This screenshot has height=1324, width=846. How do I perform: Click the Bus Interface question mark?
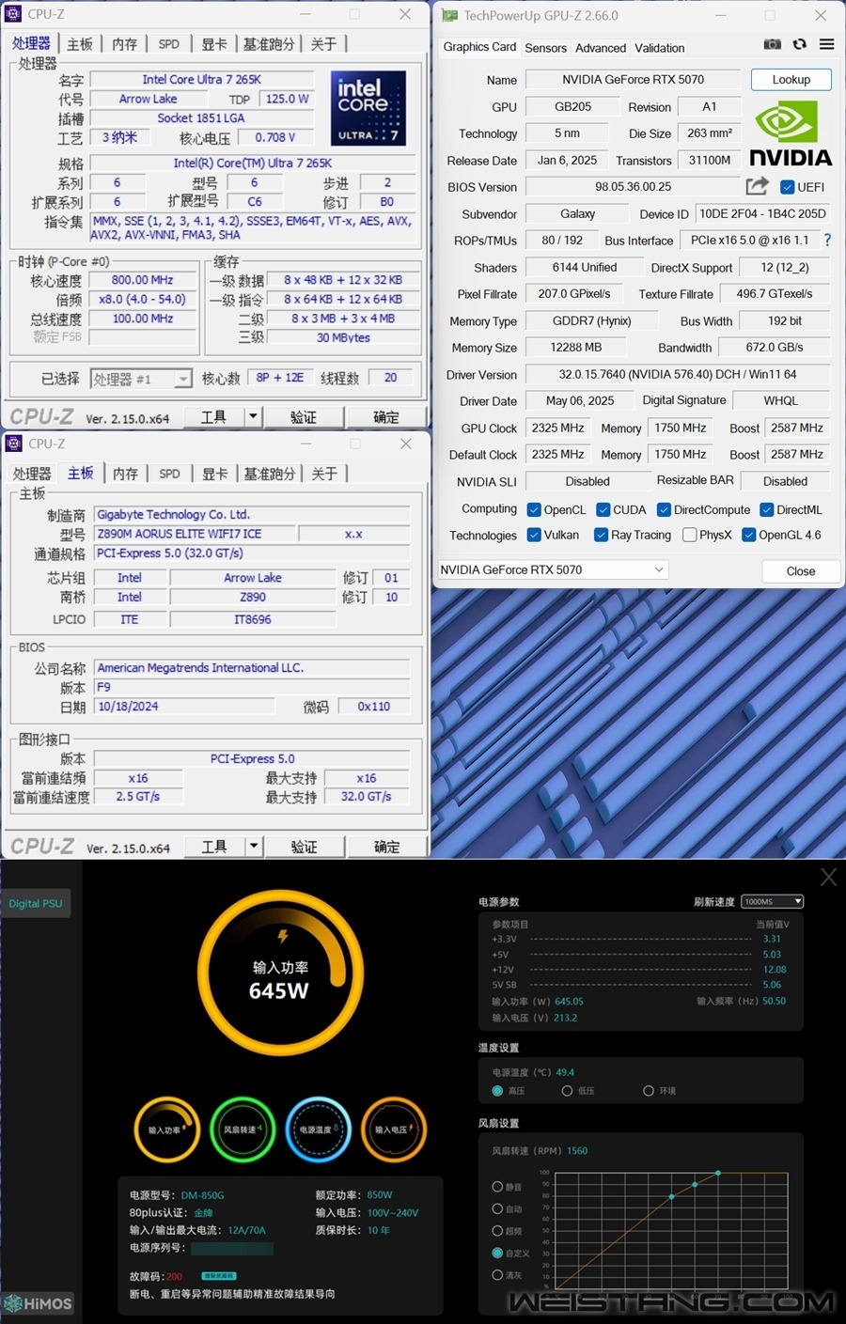click(827, 240)
